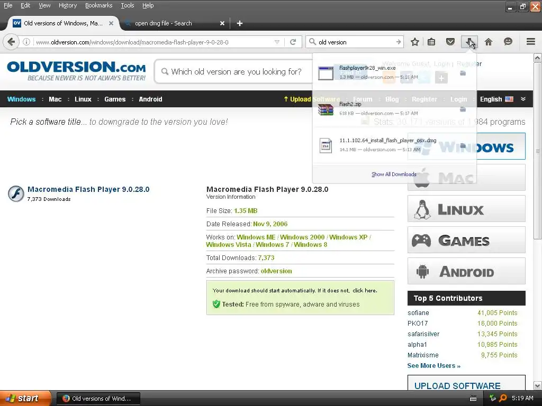
Task: Toggle the Downloads arrow toolbar button
Action: 469,42
